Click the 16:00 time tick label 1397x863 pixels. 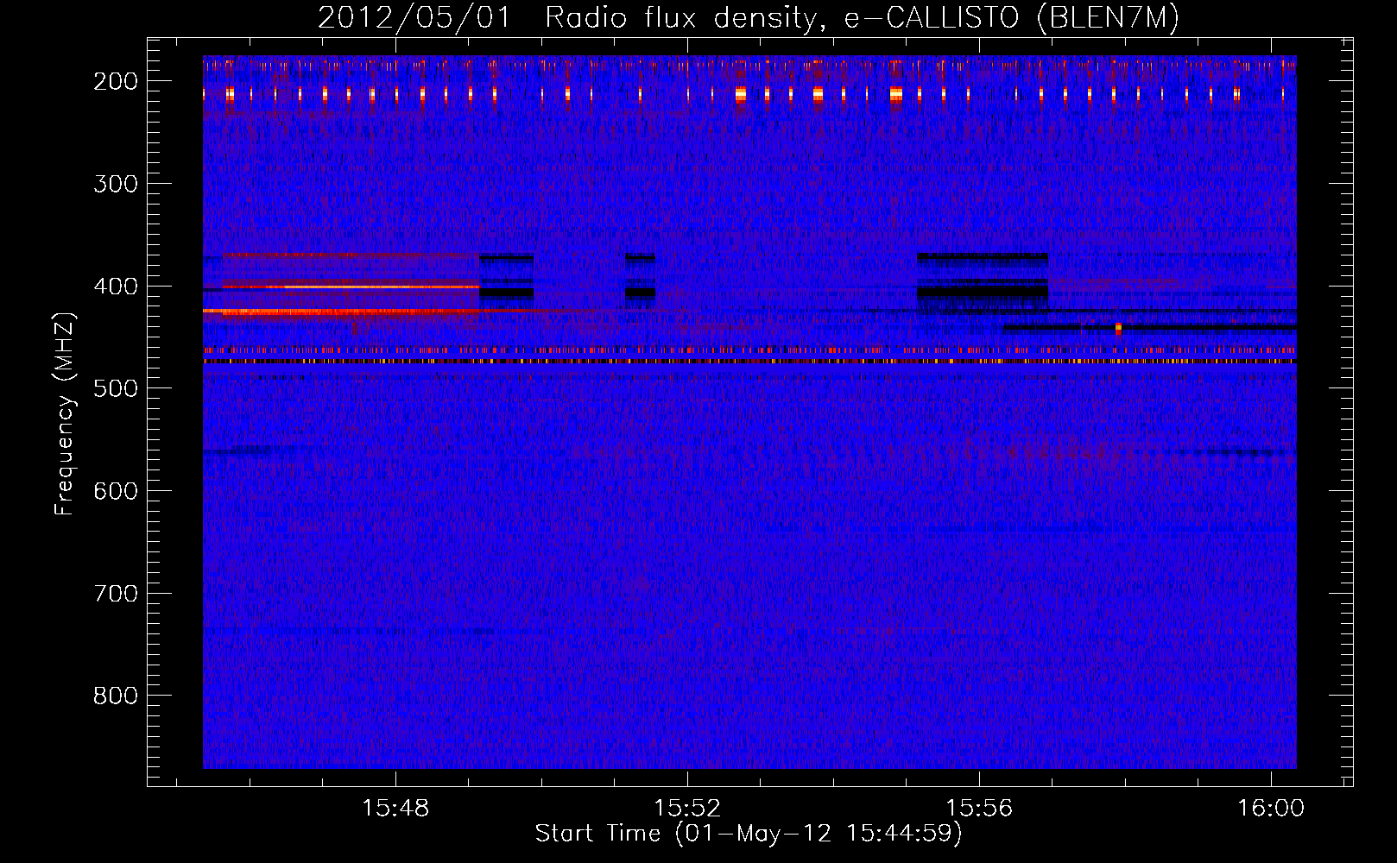[x=1271, y=809]
